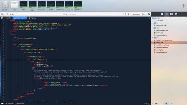Screen dimensions: 187x105
Task: Open the search options magnifier dropdown
Action: (3, 14)
